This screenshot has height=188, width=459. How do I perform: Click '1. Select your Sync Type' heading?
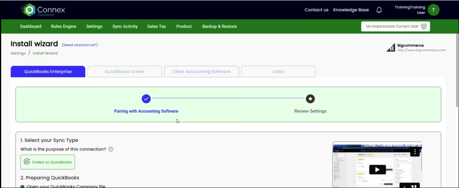49,140
